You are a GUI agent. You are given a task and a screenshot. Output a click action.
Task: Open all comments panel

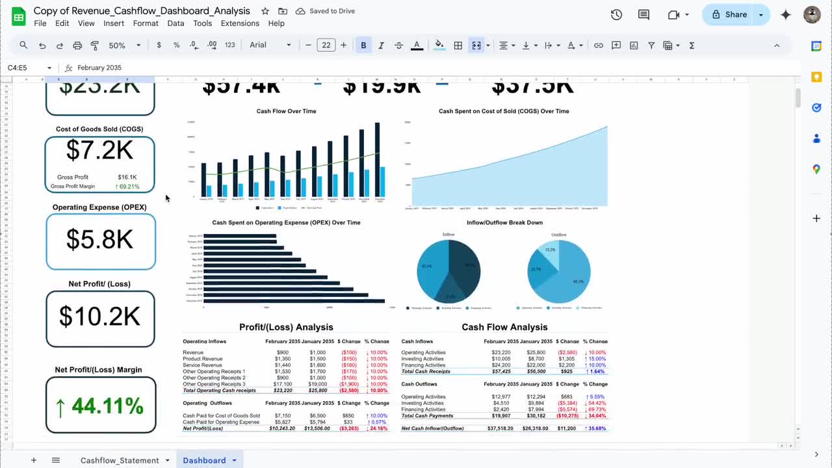coord(644,15)
